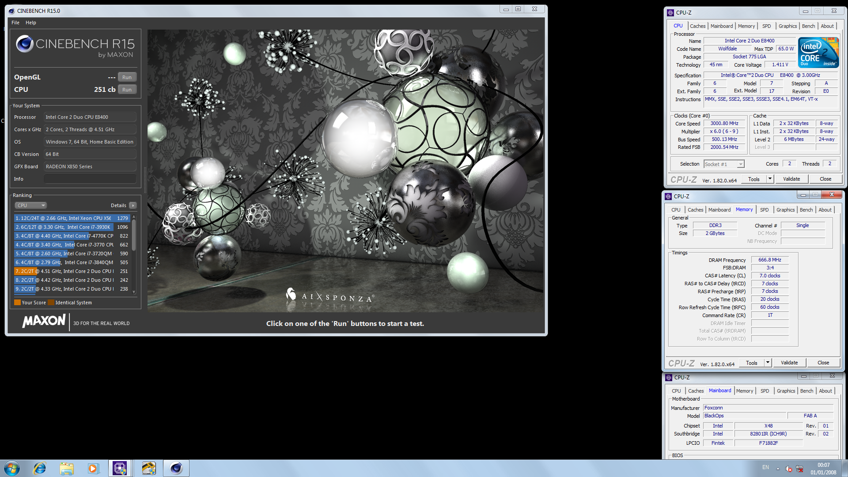Open Graphics tab in the middle CPU-Z window

(x=786, y=210)
